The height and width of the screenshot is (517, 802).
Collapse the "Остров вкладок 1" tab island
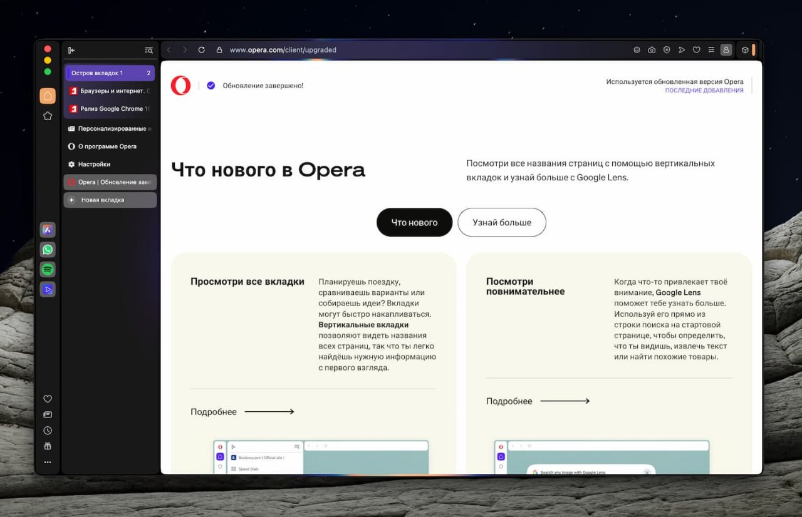coord(110,73)
